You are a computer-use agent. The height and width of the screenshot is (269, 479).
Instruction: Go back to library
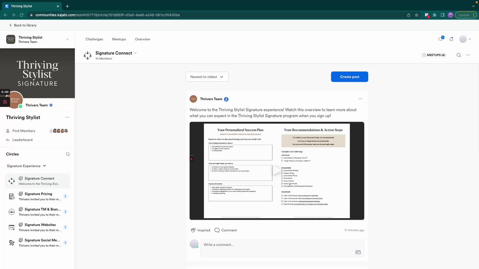click(23, 25)
